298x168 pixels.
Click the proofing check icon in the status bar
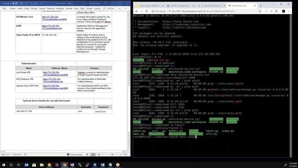click(25, 154)
